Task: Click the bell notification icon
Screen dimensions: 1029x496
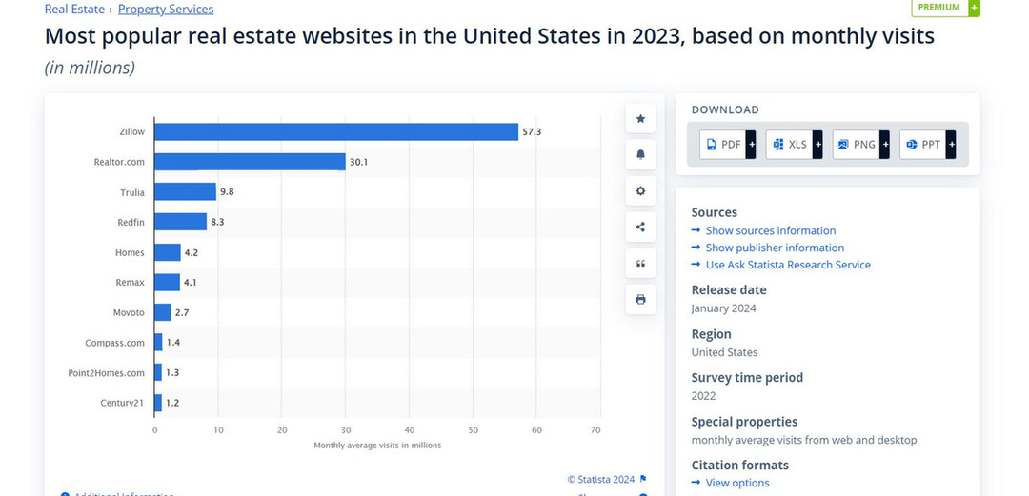Action: [640, 155]
